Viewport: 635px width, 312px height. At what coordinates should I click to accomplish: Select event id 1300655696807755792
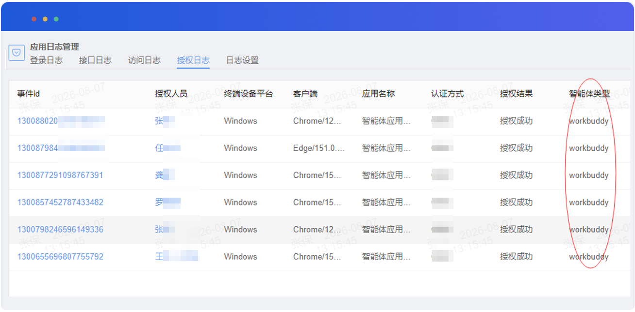click(60, 257)
